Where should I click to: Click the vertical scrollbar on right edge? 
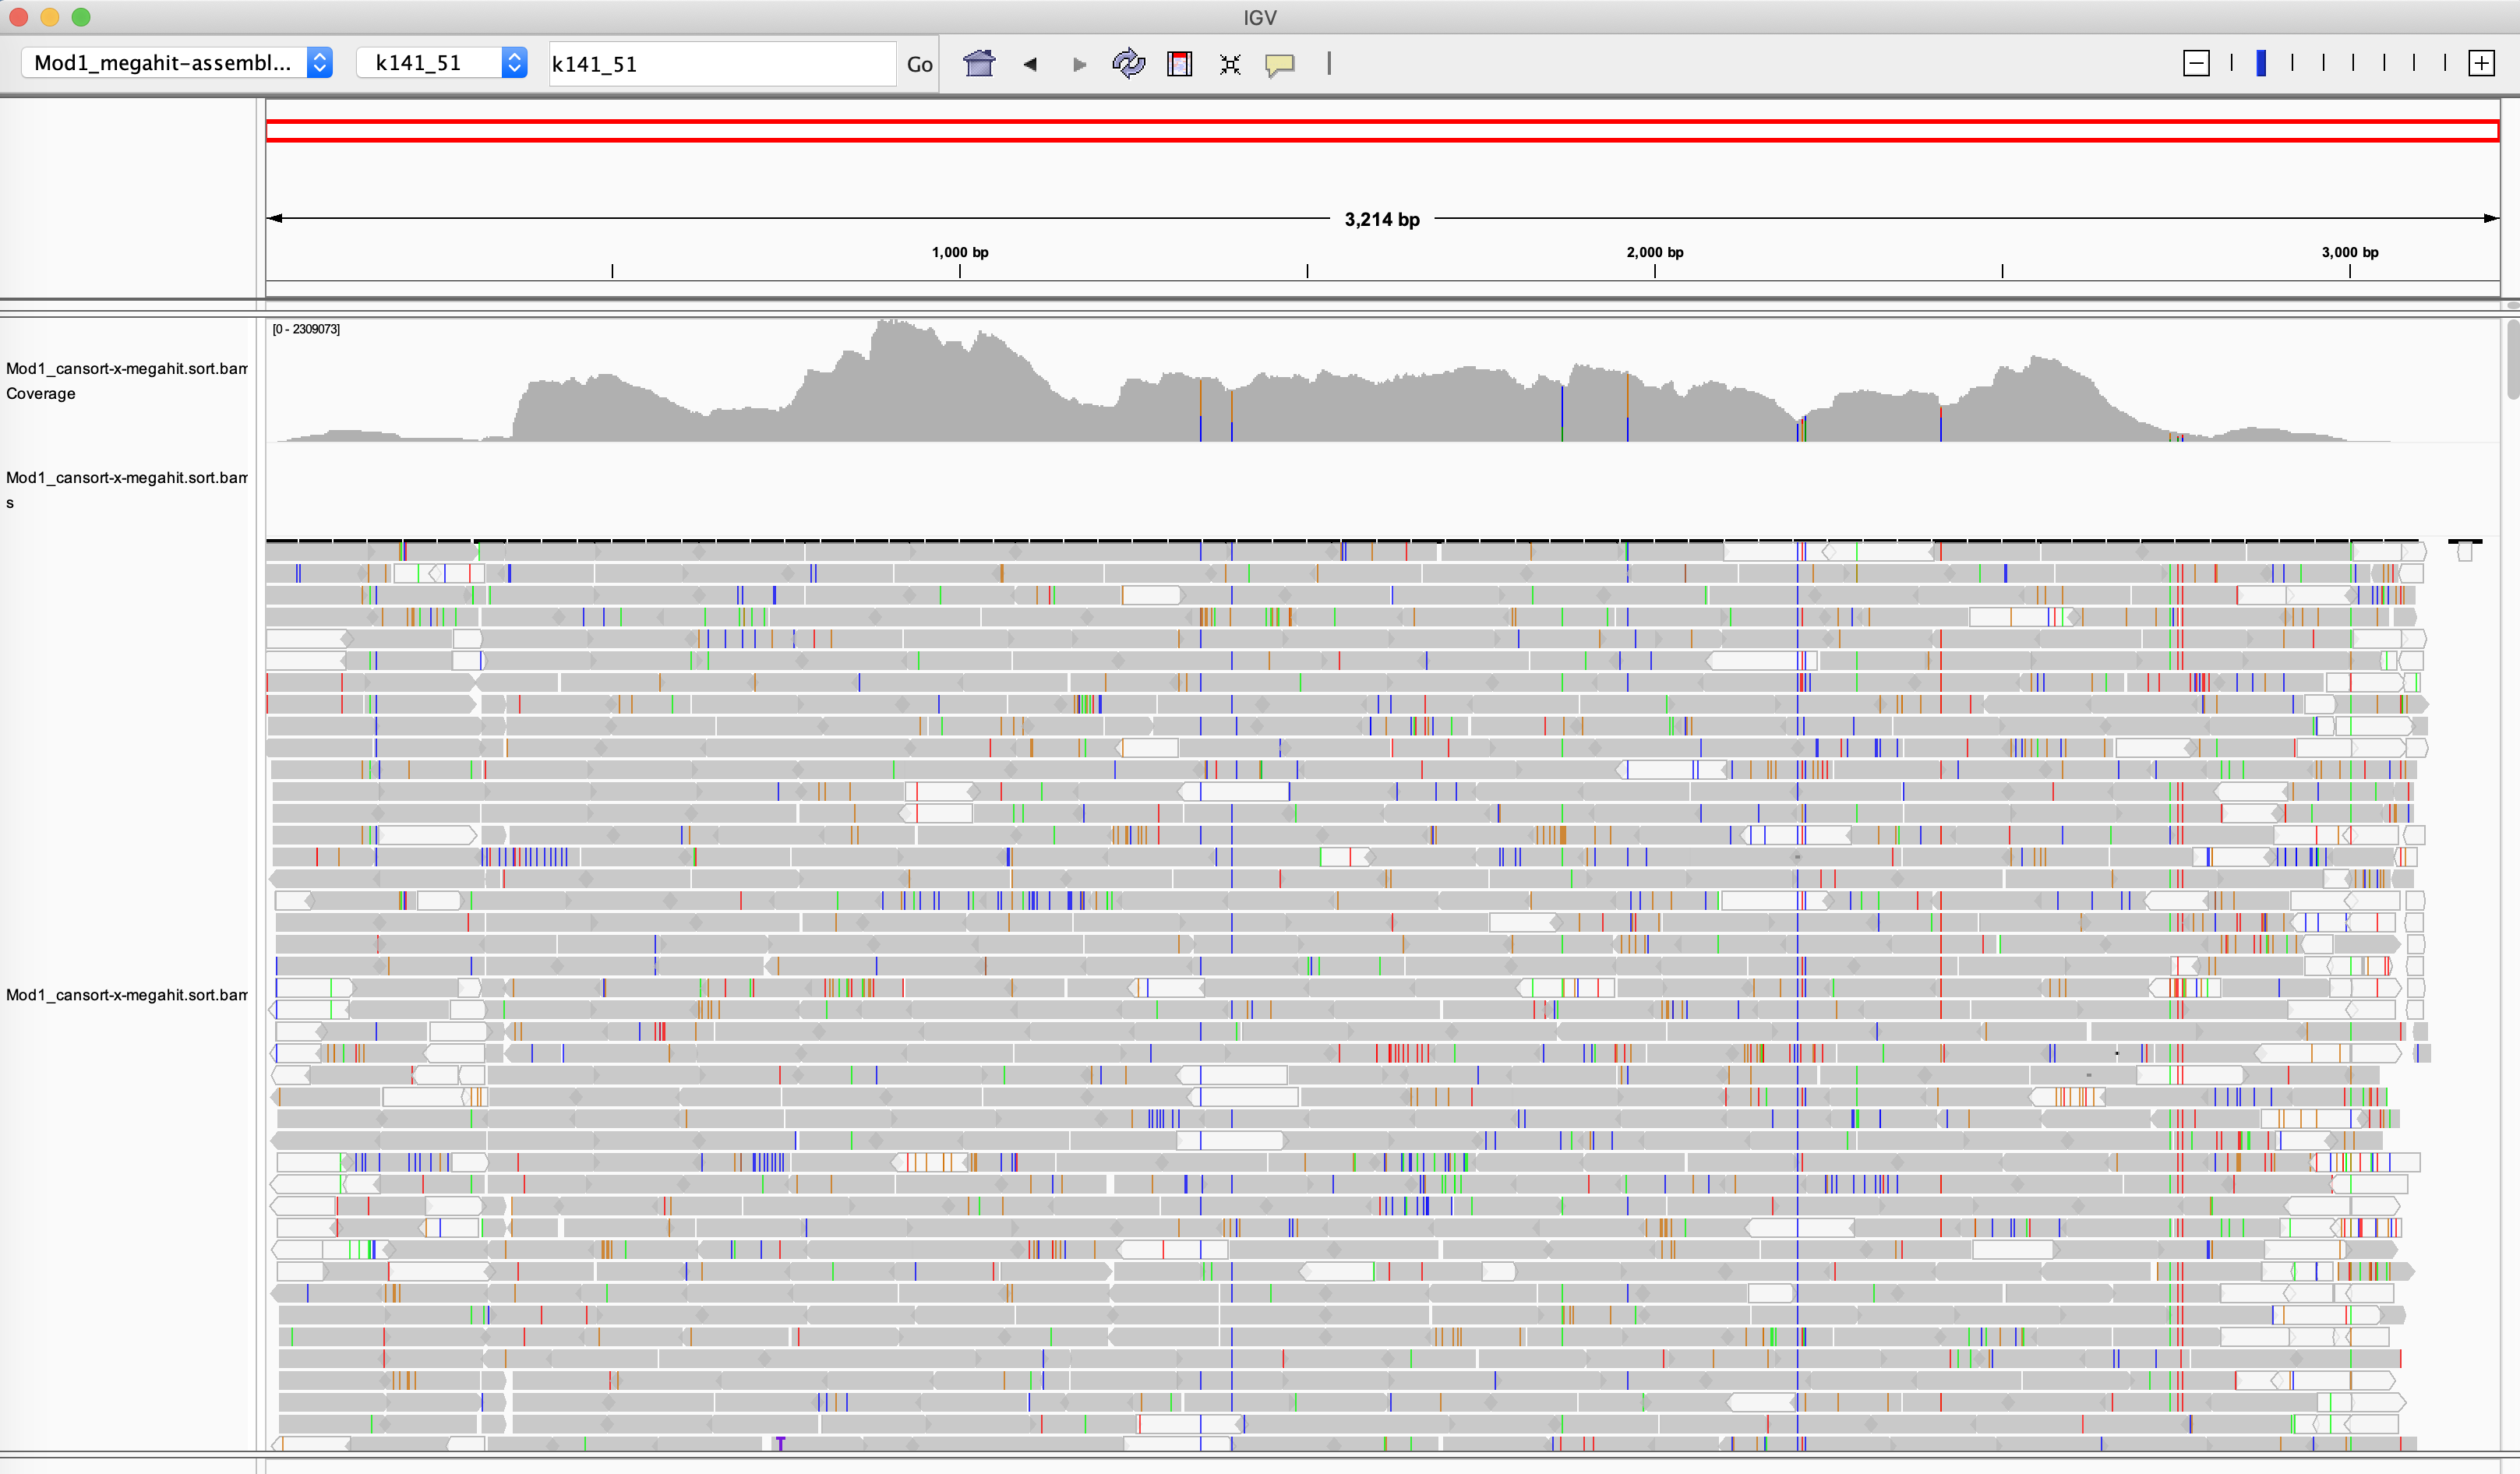click(2512, 360)
